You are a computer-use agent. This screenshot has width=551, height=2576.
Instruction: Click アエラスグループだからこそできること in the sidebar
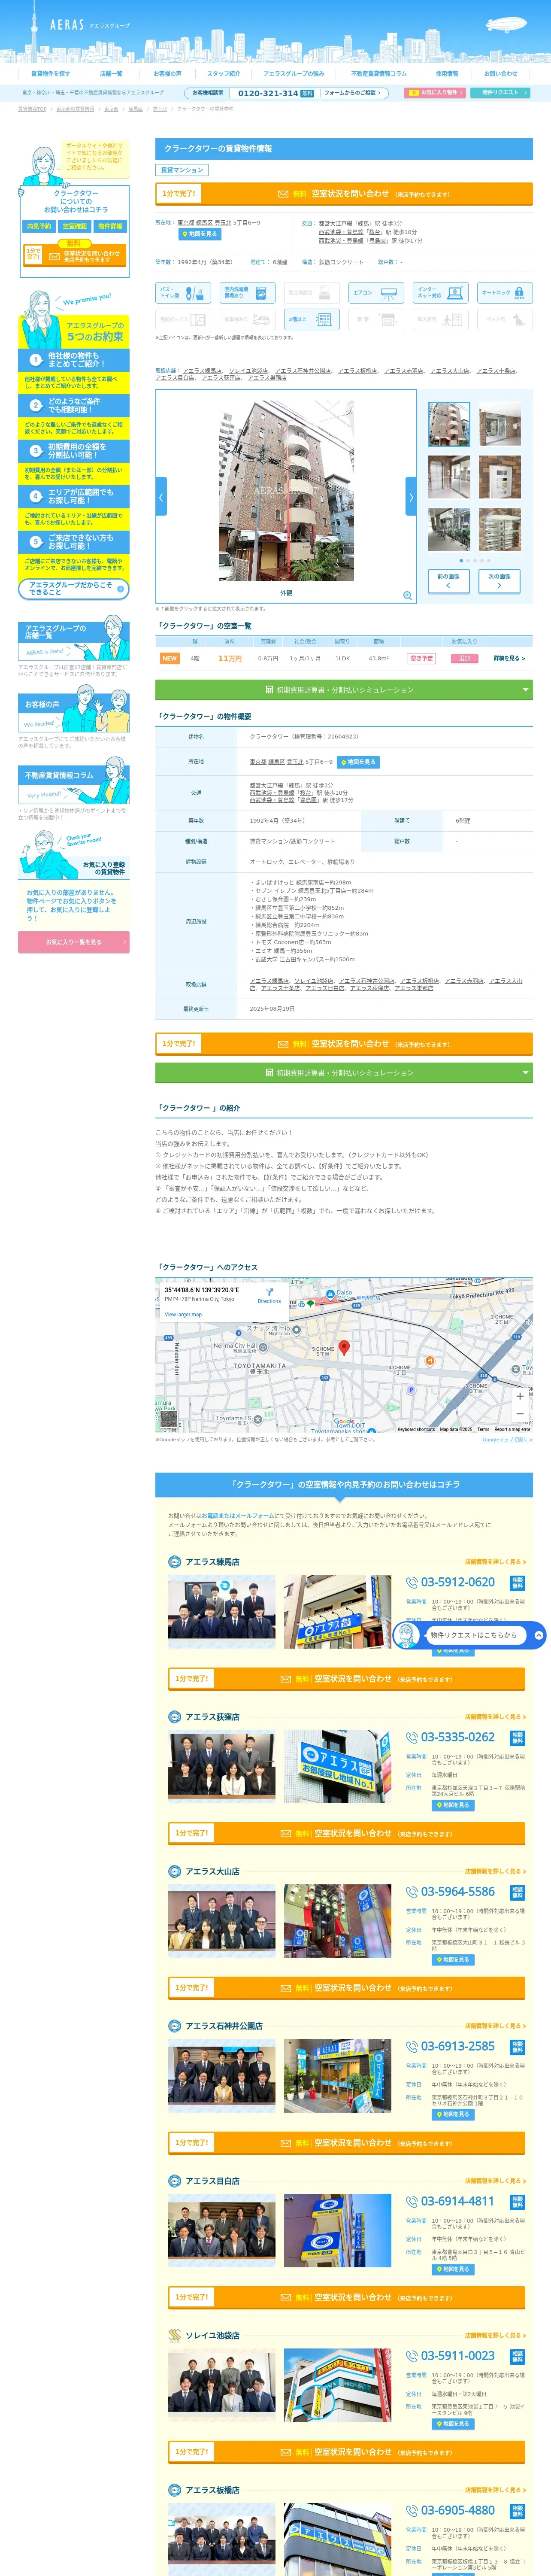tap(73, 590)
